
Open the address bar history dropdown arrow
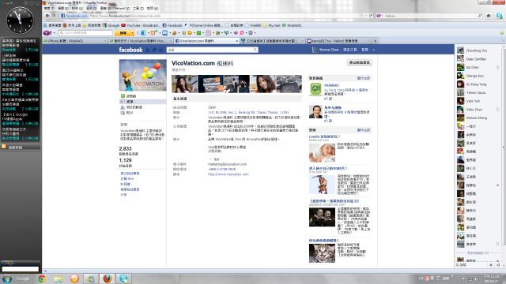point(366,16)
